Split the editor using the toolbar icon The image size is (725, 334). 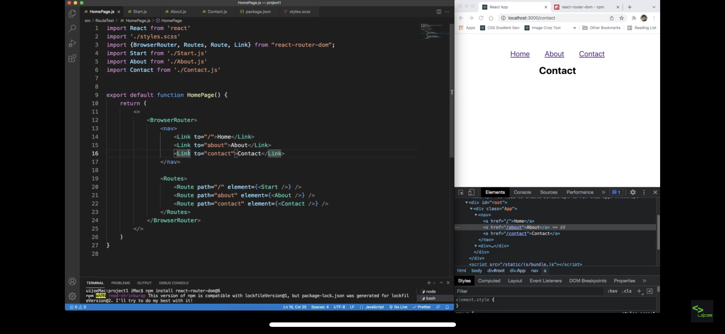click(439, 12)
